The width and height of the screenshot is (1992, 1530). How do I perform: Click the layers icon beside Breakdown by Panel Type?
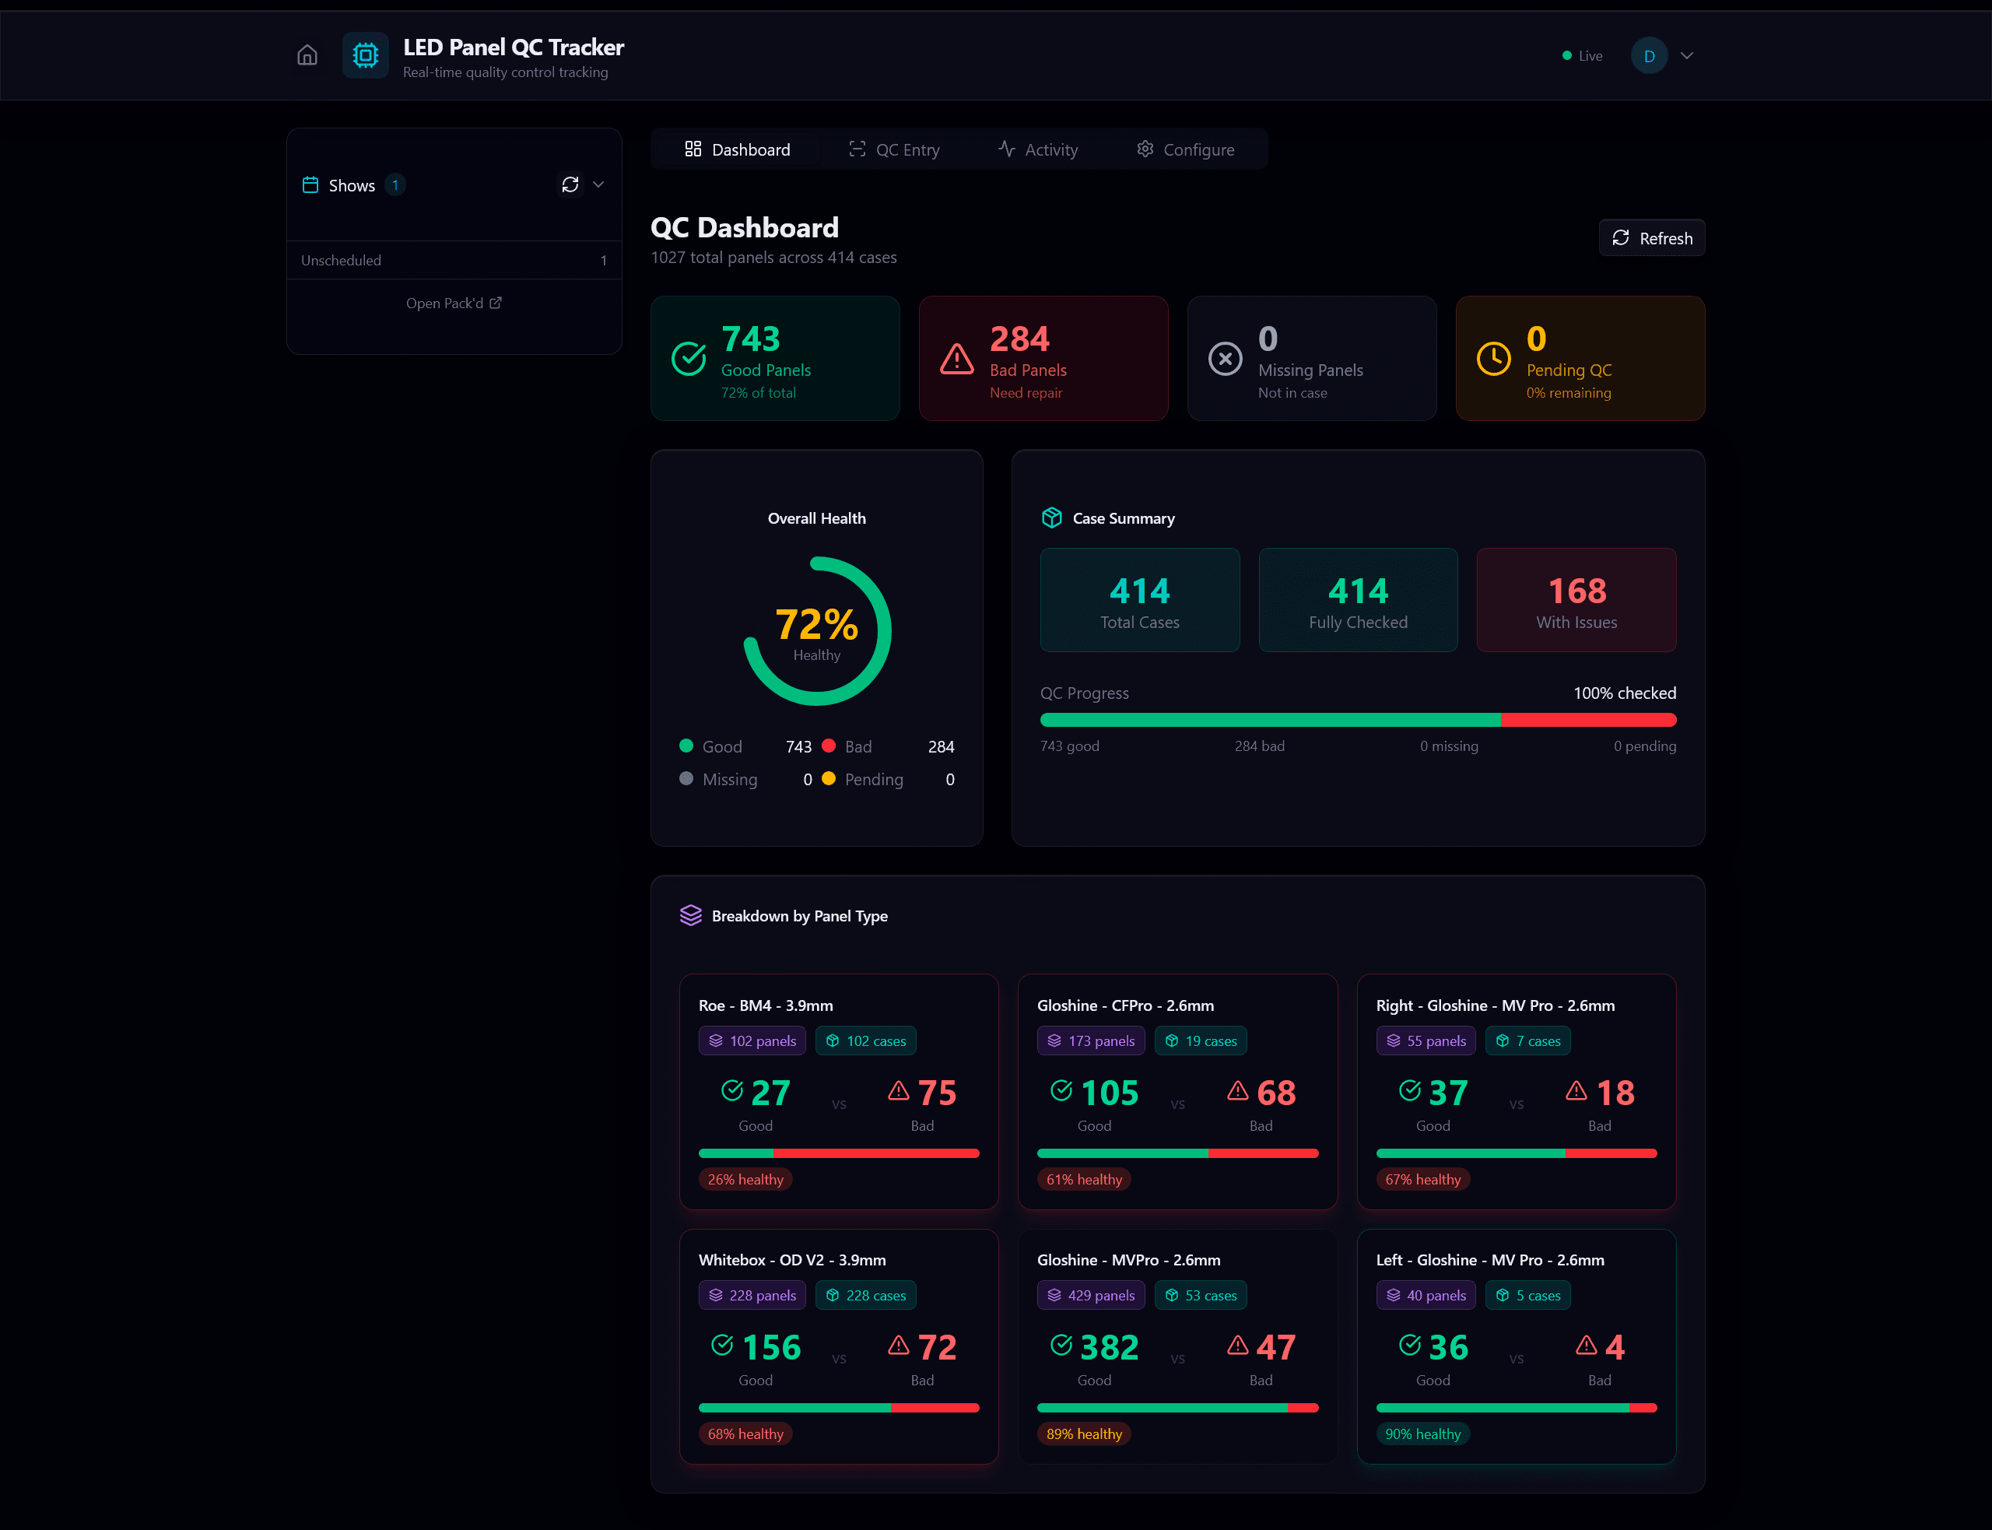pos(692,915)
